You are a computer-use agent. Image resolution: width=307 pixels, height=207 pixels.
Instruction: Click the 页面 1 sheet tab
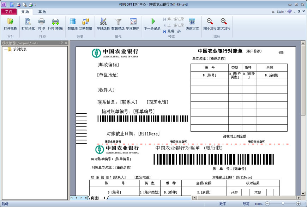98,198
